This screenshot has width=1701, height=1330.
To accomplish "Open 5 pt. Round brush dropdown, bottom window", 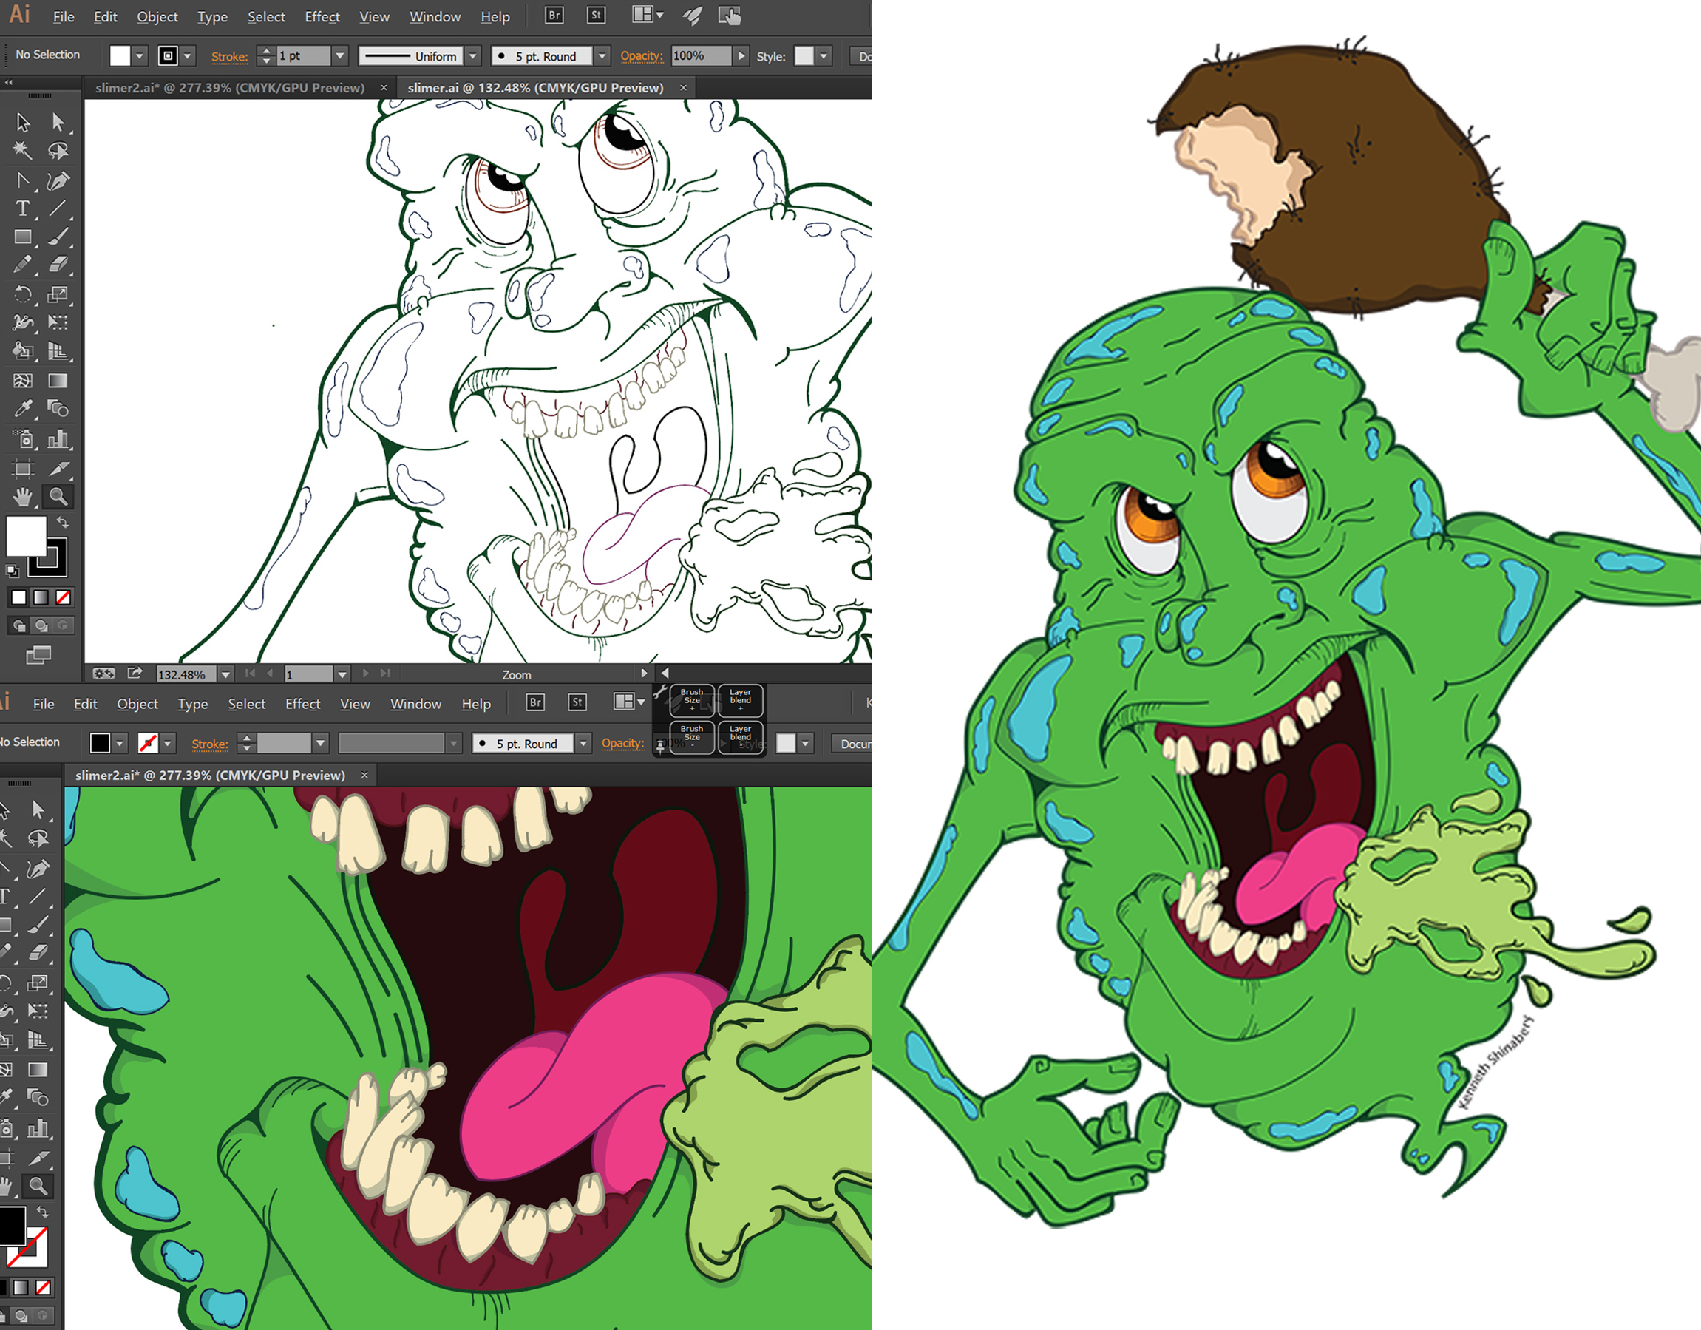I will pos(583,744).
